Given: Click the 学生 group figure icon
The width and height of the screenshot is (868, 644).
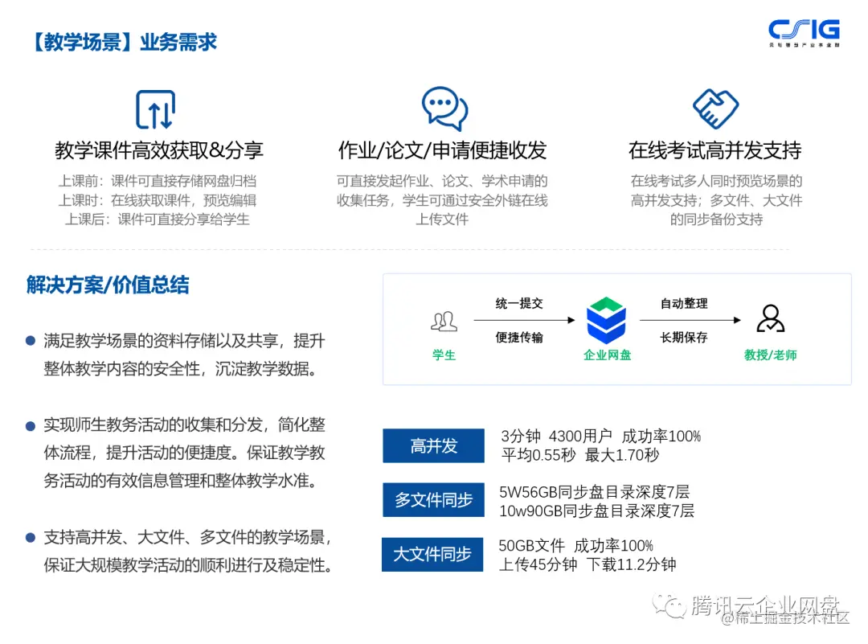Looking at the screenshot, I should click(x=444, y=320).
